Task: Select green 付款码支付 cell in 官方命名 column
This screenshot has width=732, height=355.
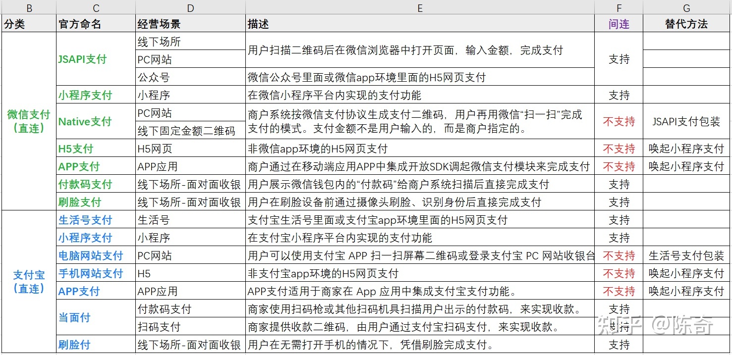Action: [x=96, y=184]
